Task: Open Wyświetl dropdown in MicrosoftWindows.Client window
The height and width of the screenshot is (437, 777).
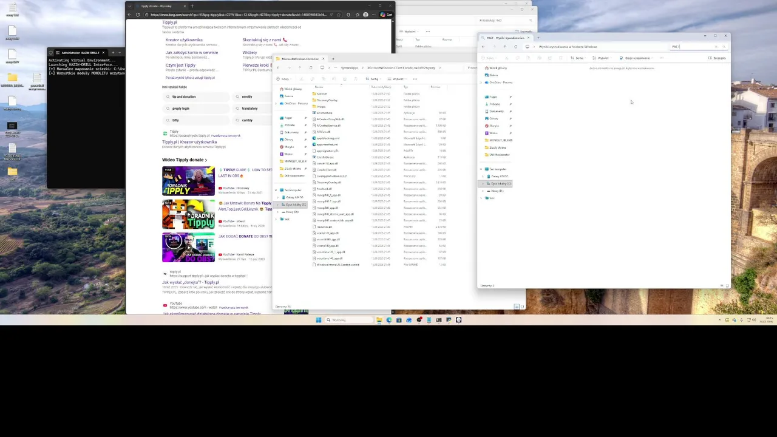Action: (398, 79)
